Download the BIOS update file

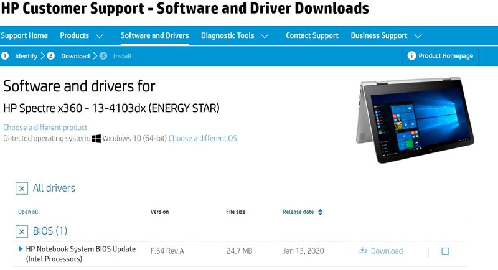pos(387,251)
